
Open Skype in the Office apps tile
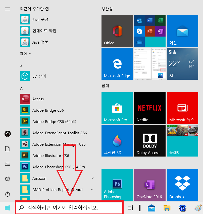pyautogui.click(x=139, y=31)
